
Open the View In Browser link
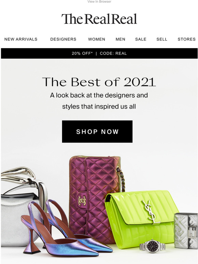tap(99, 1)
